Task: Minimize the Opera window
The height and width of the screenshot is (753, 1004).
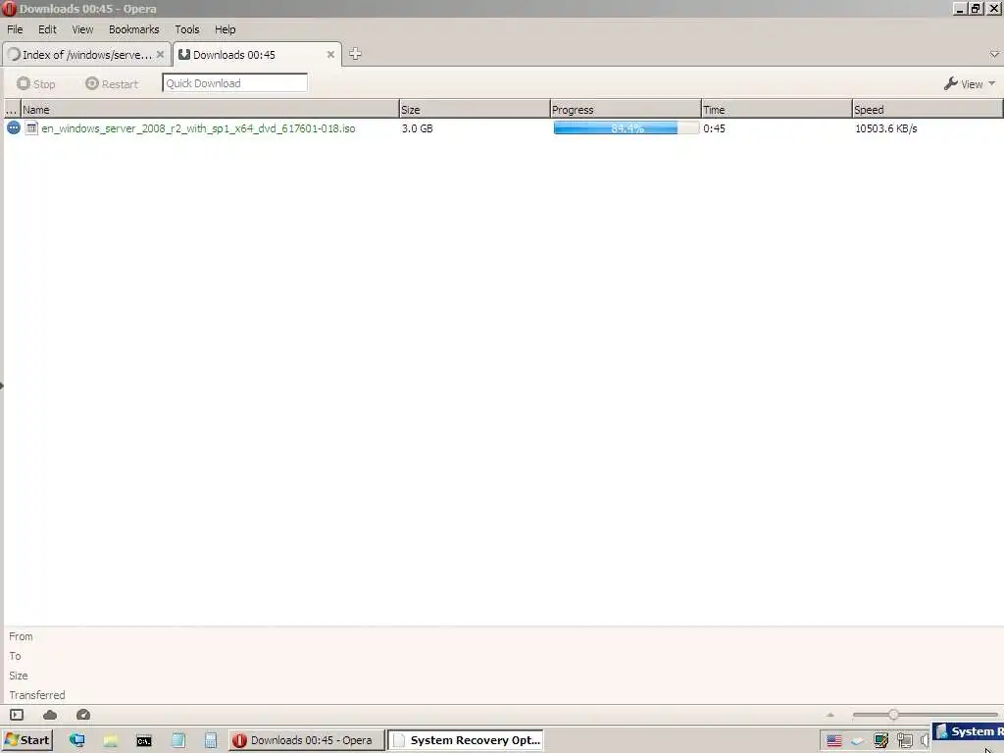Action: tap(960, 8)
